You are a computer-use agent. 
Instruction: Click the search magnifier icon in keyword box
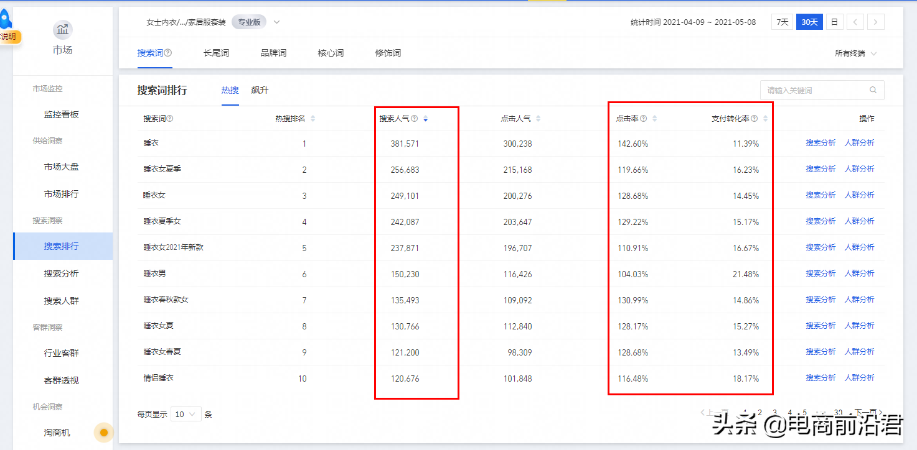tap(874, 90)
